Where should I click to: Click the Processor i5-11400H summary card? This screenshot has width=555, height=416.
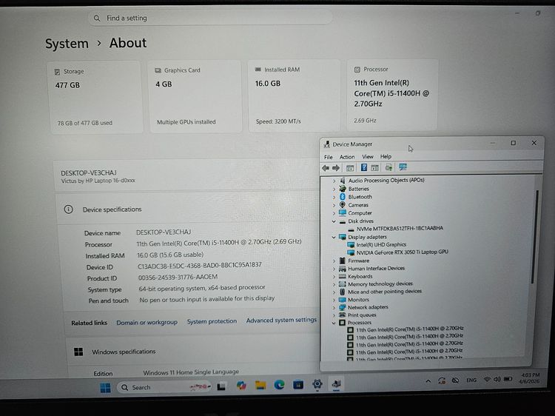392,95
